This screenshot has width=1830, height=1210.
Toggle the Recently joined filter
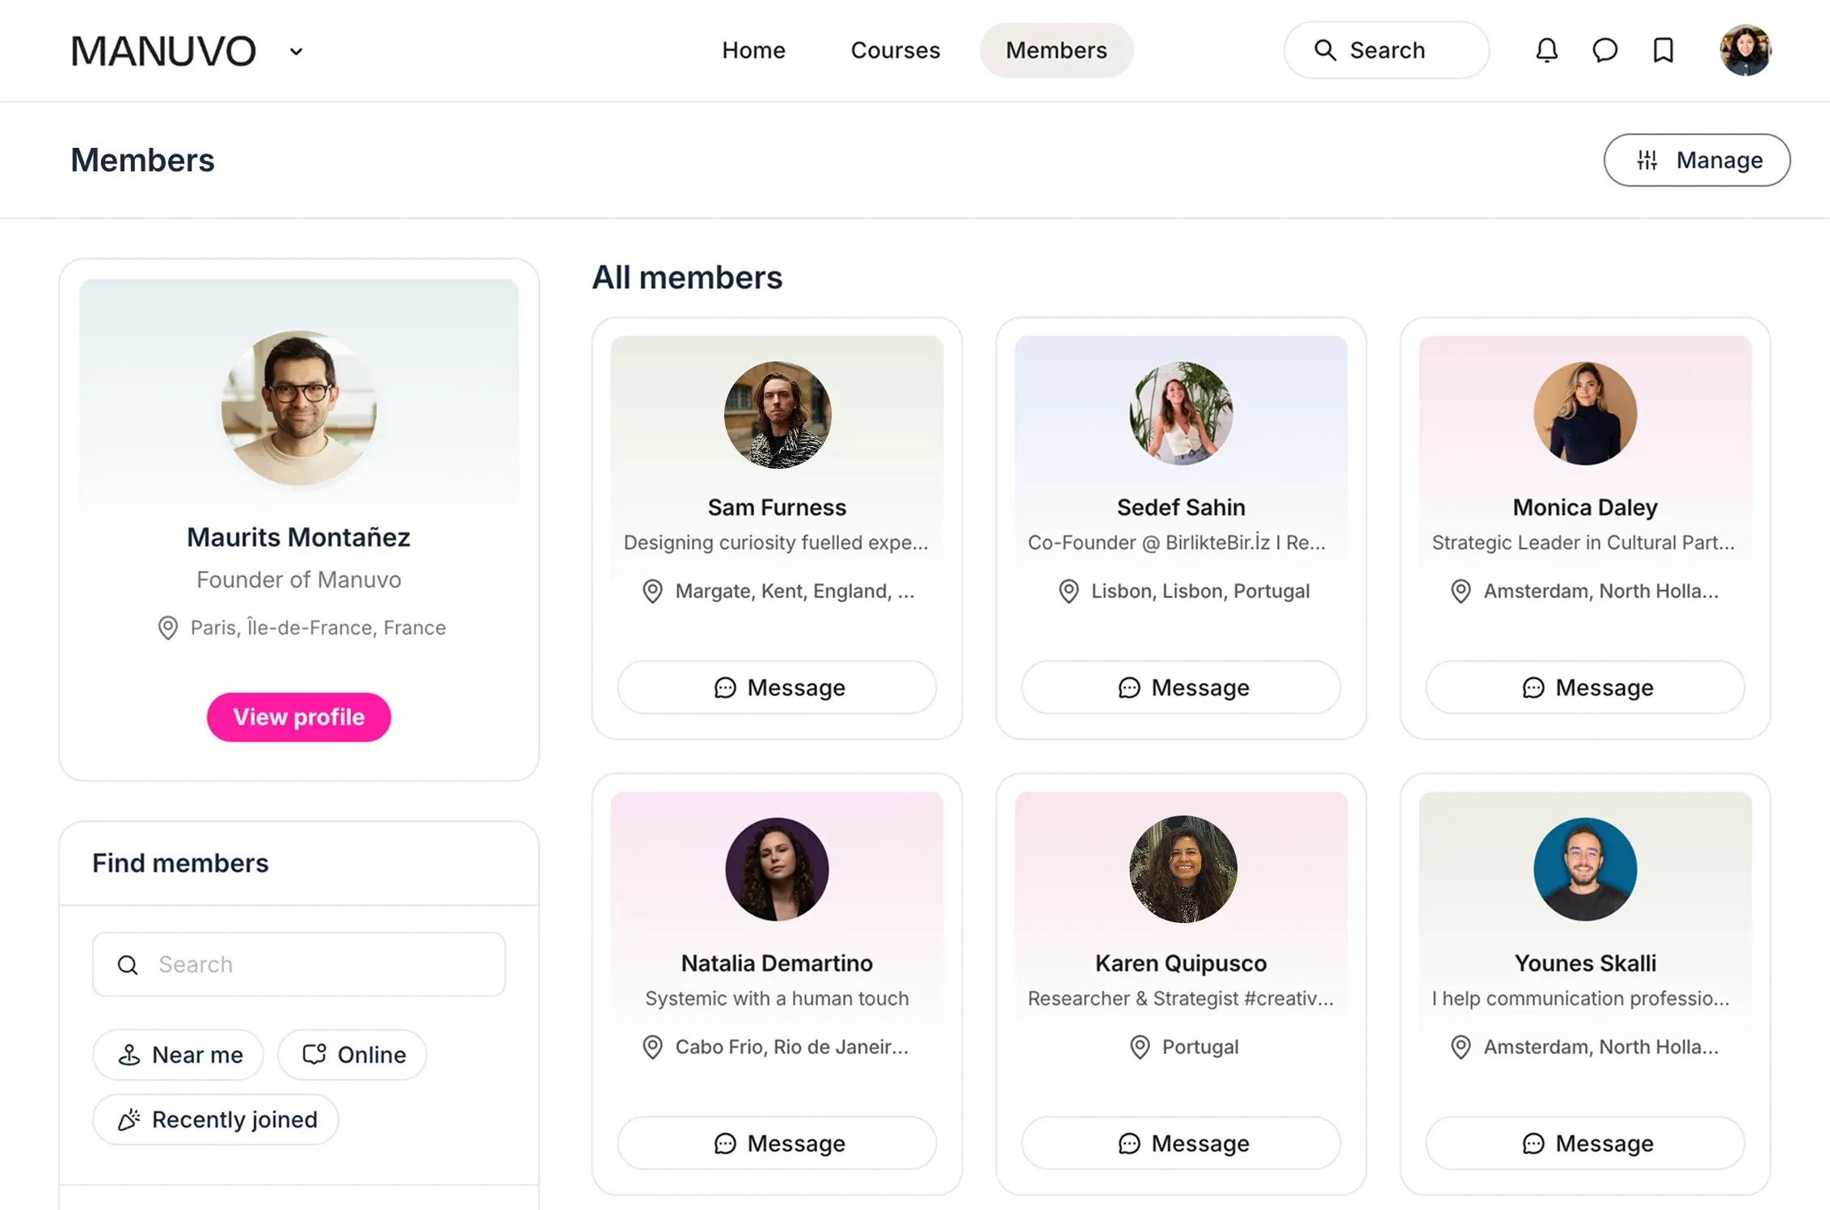coord(216,1119)
